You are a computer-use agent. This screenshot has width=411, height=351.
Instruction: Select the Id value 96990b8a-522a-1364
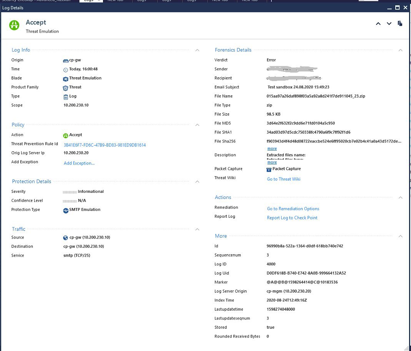click(x=305, y=246)
